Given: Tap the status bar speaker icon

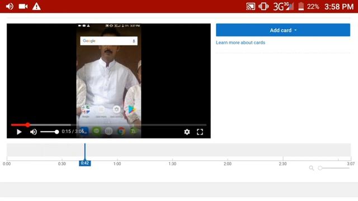Looking at the screenshot, I should tap(10, 6).
